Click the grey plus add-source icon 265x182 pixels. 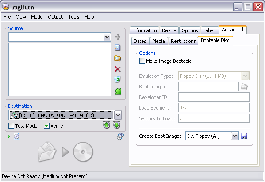click(x=118, y=37)
